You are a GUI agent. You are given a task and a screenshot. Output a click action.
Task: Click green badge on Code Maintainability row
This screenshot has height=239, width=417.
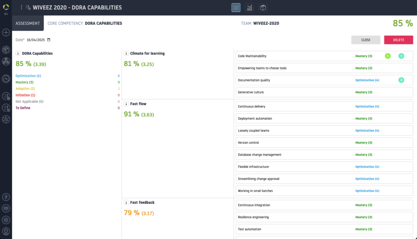pos(388,56)
